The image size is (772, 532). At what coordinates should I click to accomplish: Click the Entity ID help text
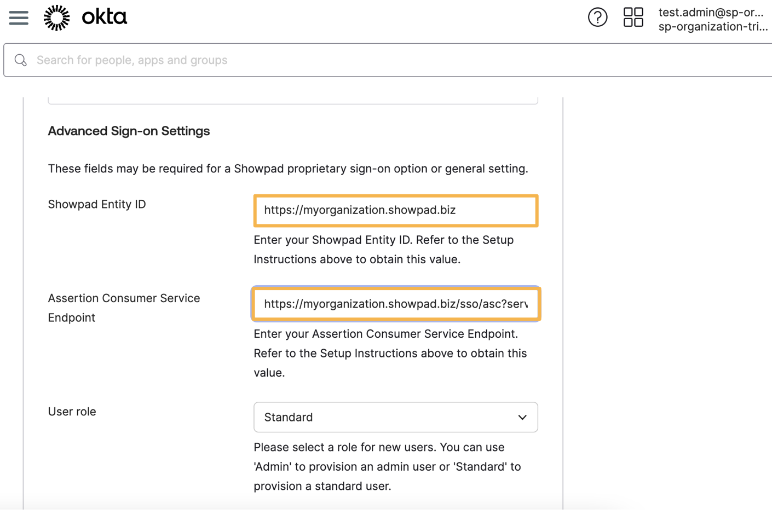pyautogui.click(x=383, y=250)
